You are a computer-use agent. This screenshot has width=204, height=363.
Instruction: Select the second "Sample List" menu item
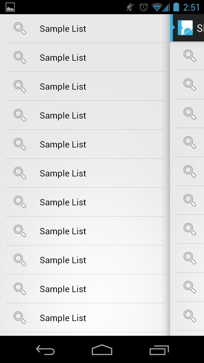(63, 58)
